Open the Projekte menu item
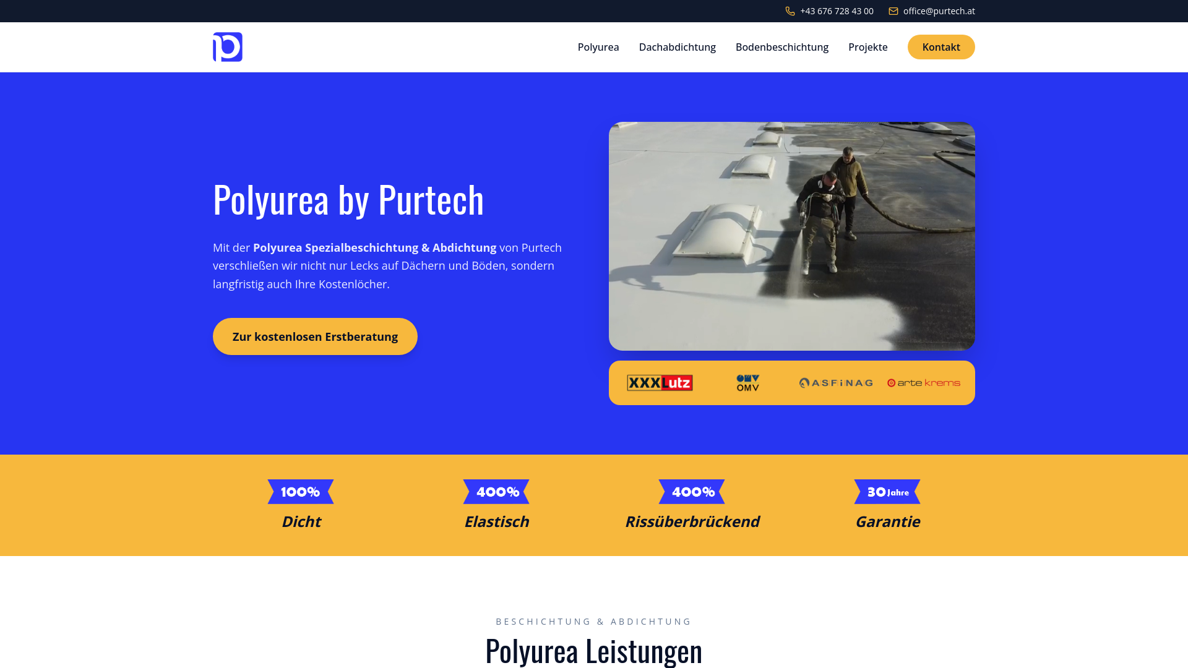The height and width of the screenshot is (668, 1188). point(868,47)
